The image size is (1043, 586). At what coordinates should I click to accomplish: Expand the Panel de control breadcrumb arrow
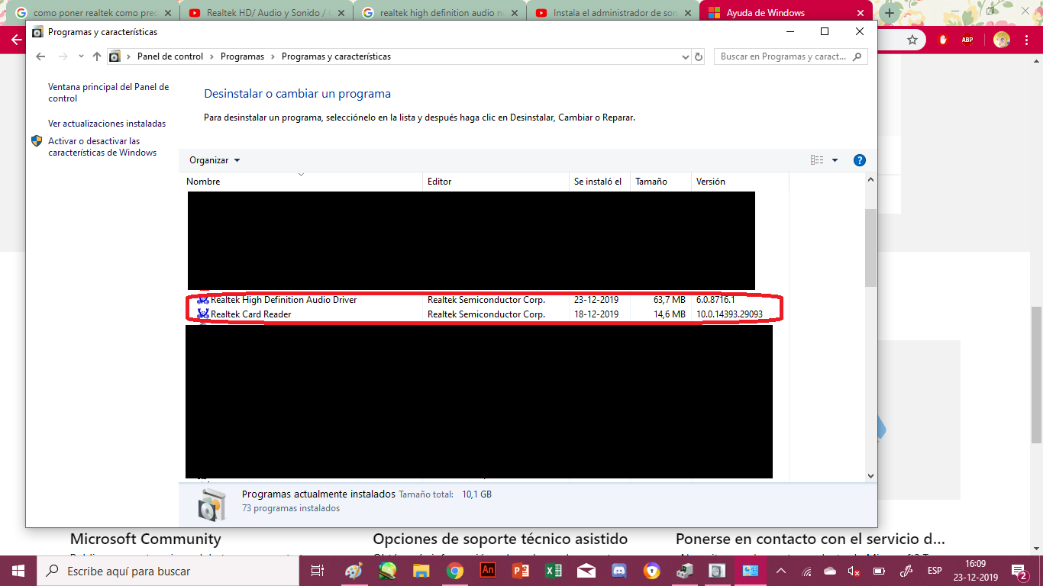point(212,56)
